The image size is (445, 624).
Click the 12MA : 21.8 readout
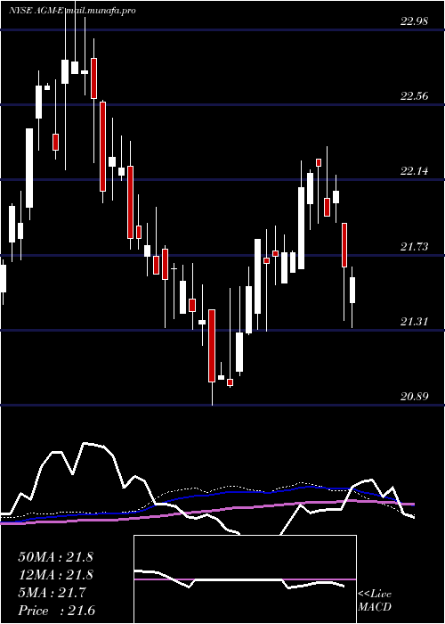55,575
